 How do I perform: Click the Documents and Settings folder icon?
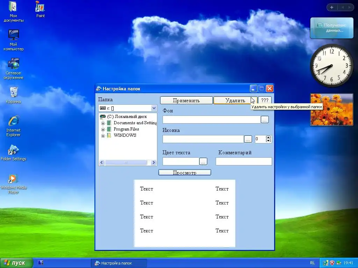click(x=109, y=123)
